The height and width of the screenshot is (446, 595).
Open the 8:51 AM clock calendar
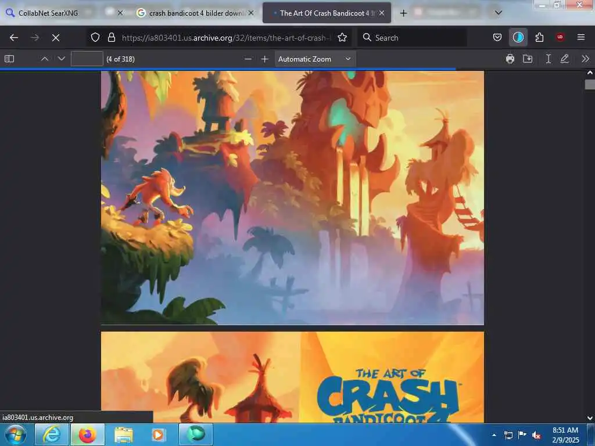click(x=565, y=435)
